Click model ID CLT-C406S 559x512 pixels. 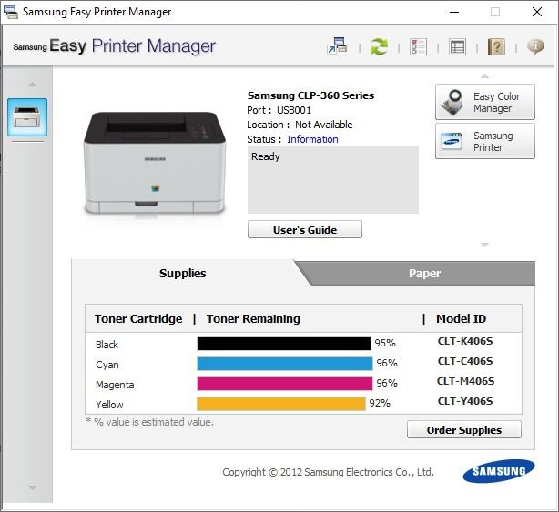(x=465, y=361)
